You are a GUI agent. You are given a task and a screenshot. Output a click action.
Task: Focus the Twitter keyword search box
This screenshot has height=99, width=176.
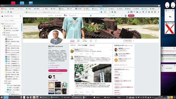point(115,16)
